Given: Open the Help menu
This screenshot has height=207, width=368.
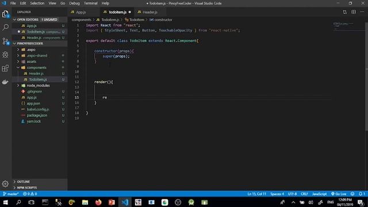Looking at the screenshot, I should pos(105,3).
